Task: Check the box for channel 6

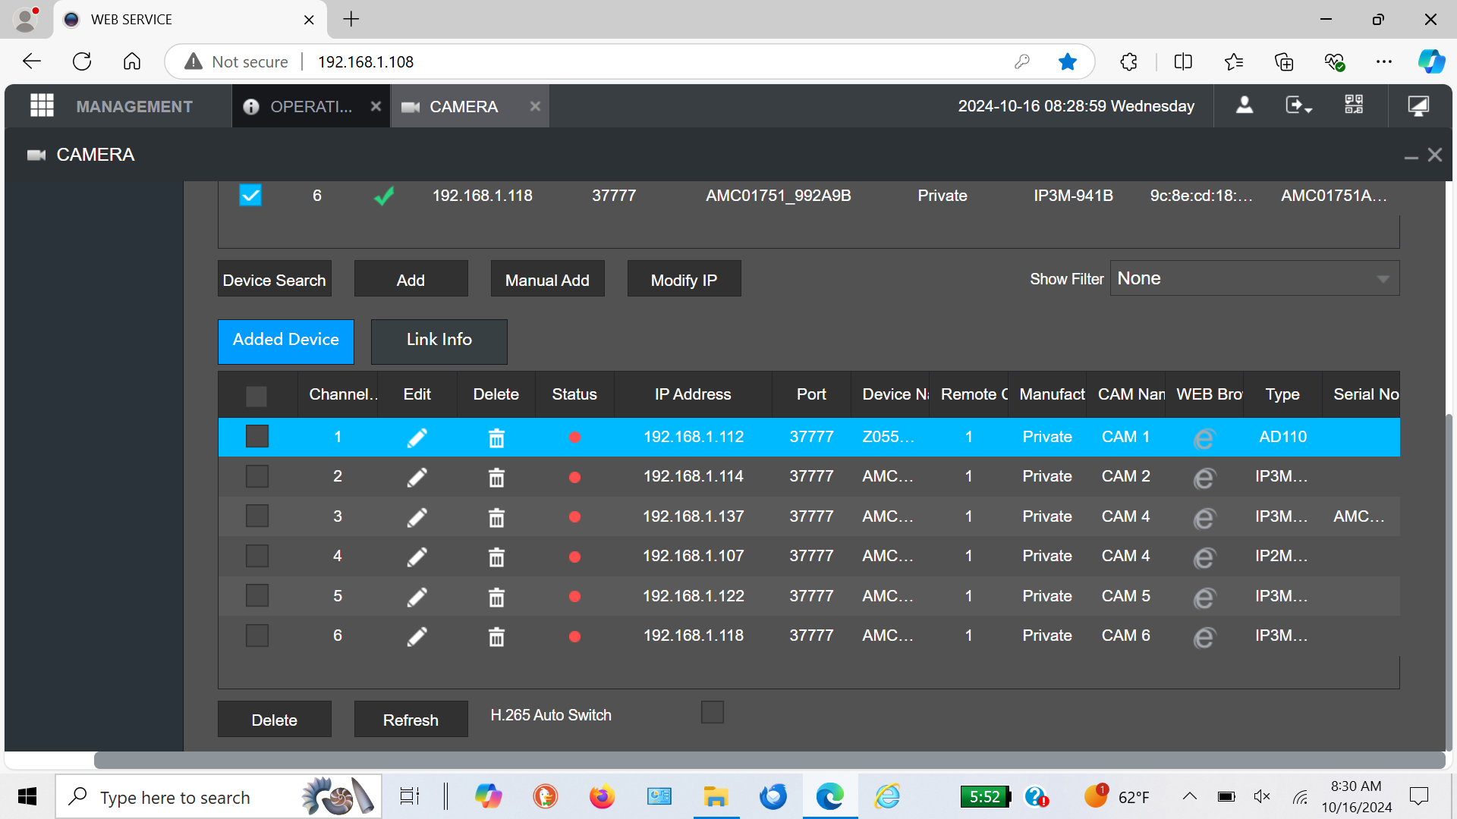Action: (257, 635)
